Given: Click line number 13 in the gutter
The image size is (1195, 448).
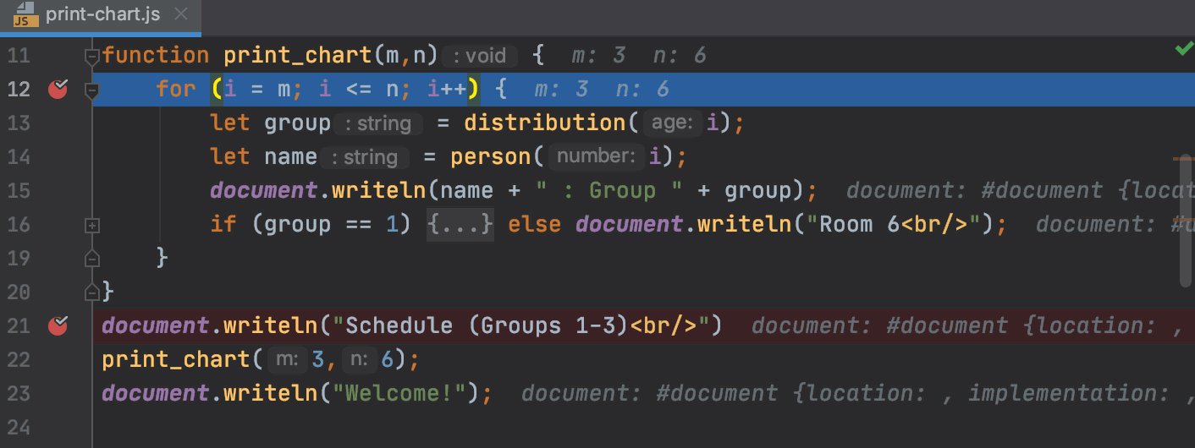Looking at the screenshot, I should point(19,123).
